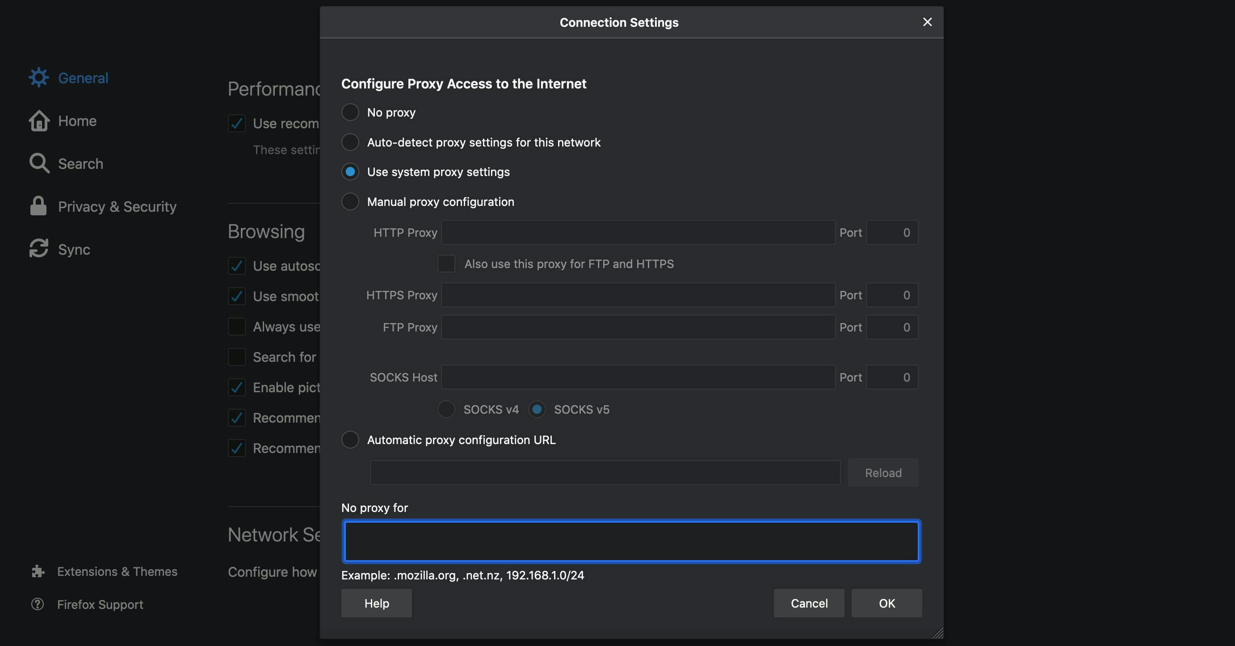Open the Help button in dialog

coord(376,603)
